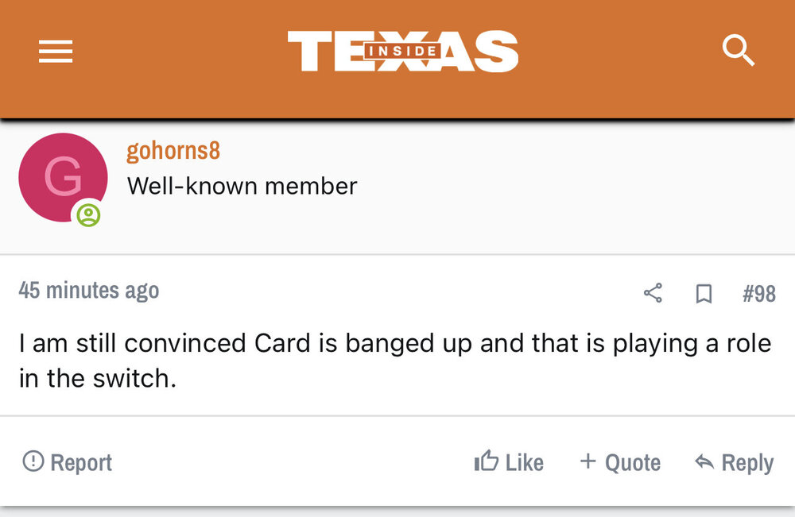Click the Reply arrow icon
Screen dimensions: 795x517
click(704, 461)
